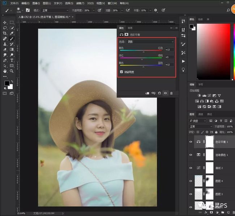The image size is (235, 216).
Task: Toggle adjustment visibility eye in Properties panel
Action: click(165, 93)
